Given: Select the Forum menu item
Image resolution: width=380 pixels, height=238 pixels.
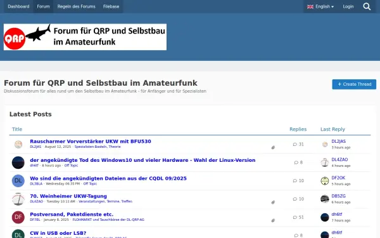Looking at the screenshot, I should (x=43, y=6).
